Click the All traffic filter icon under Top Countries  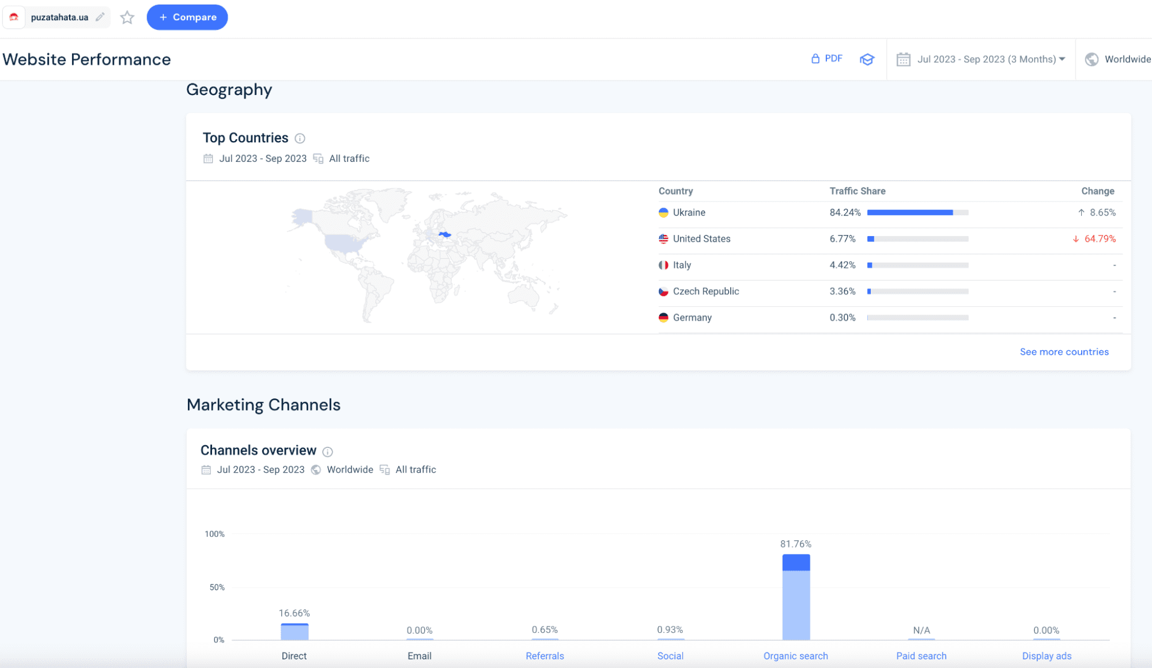pyautogui.click(x=318, y=158)
